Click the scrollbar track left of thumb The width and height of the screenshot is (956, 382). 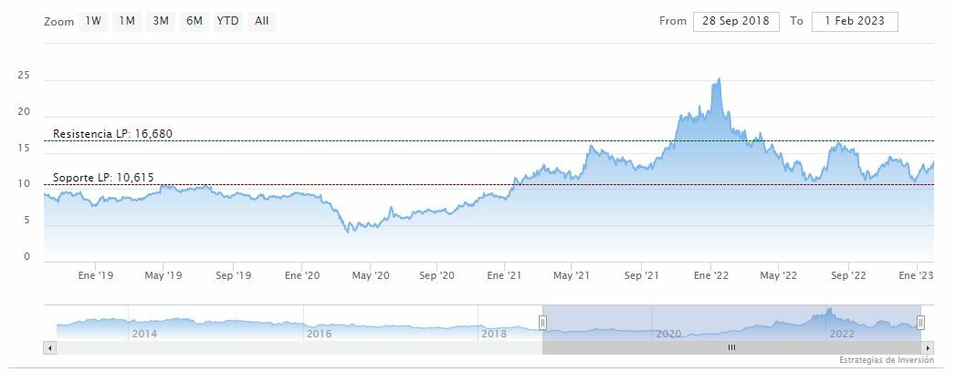pos(292,347)
